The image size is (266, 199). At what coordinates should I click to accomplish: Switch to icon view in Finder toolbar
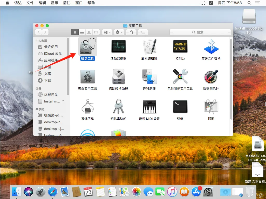[x=75, y=32]
